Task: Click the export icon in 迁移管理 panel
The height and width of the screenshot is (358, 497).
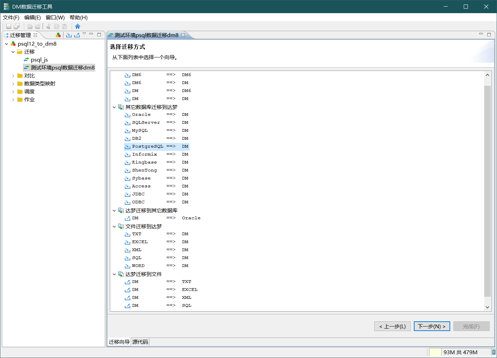Action: pos(77,35)
